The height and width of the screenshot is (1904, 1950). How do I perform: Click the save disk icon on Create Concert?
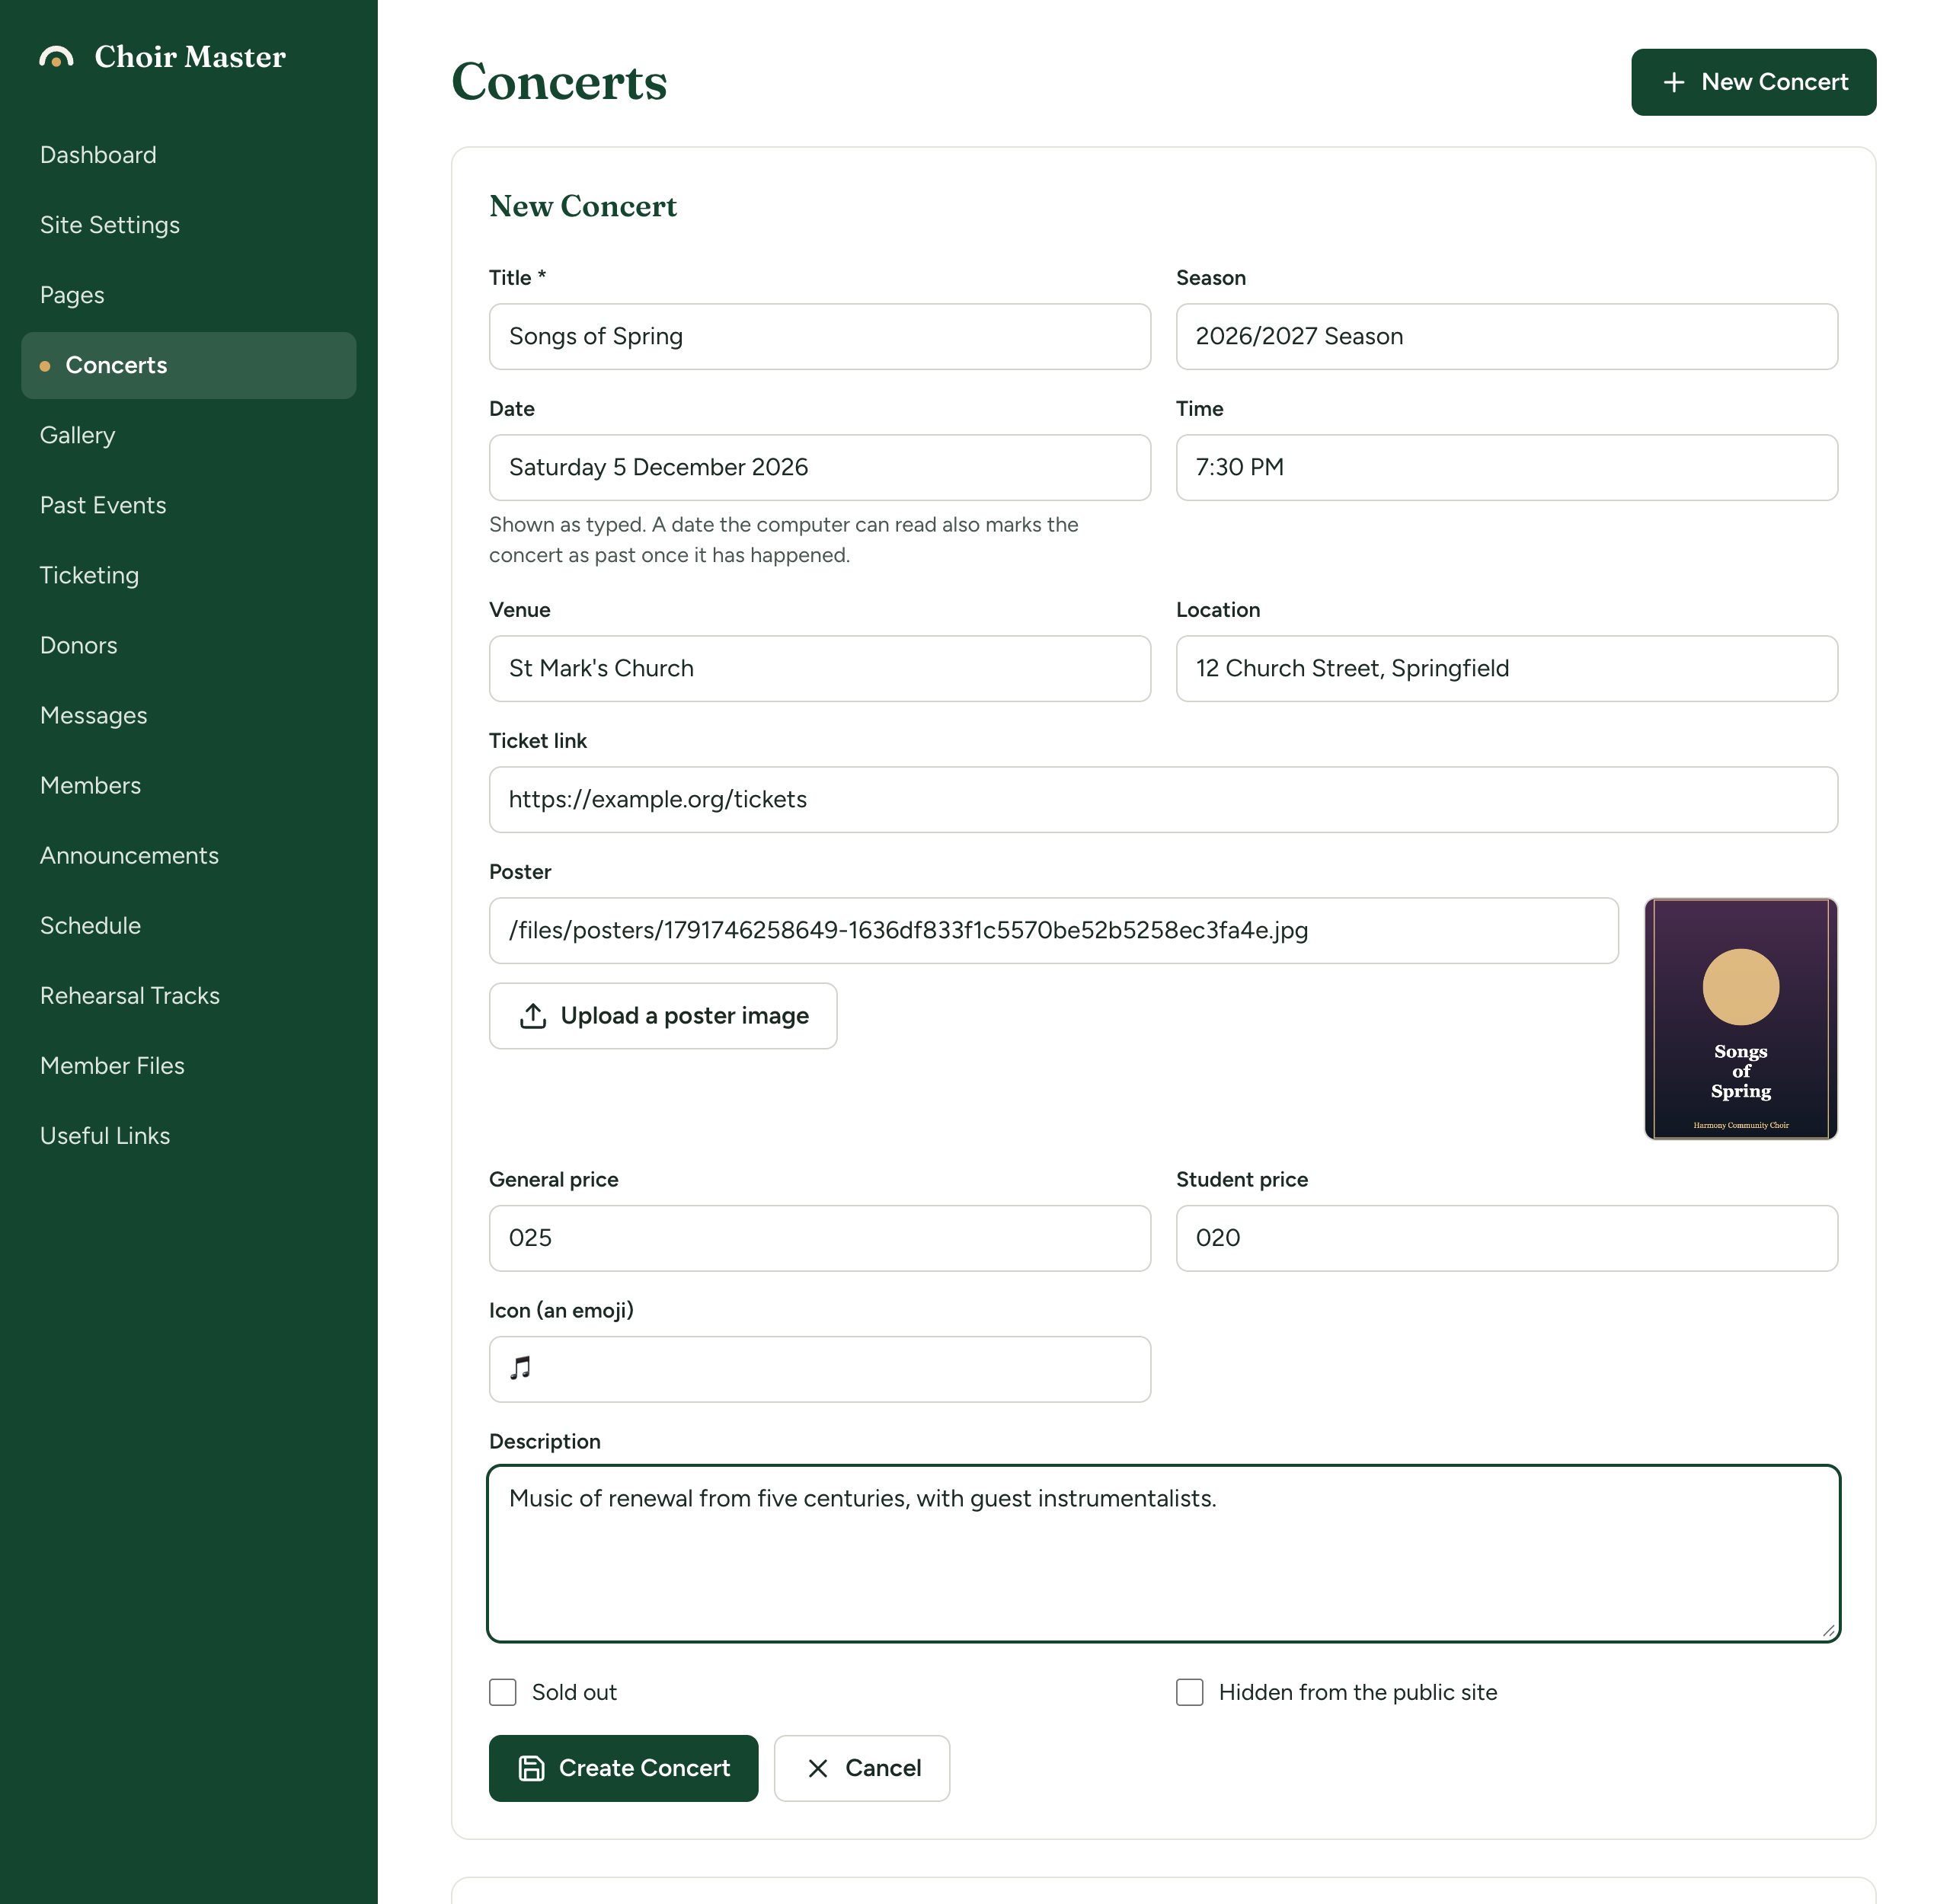click(x=531, y=1768)
